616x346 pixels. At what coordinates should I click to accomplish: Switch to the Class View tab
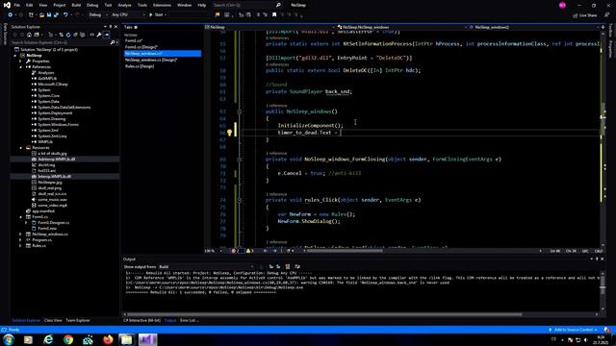53,320
